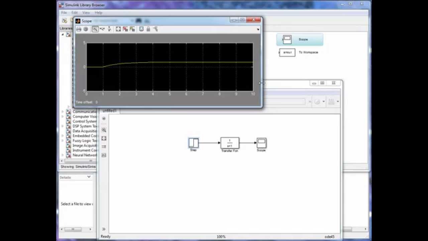Select the Step block in model
This screenshot has height=241, width=428.
(194, 143)
